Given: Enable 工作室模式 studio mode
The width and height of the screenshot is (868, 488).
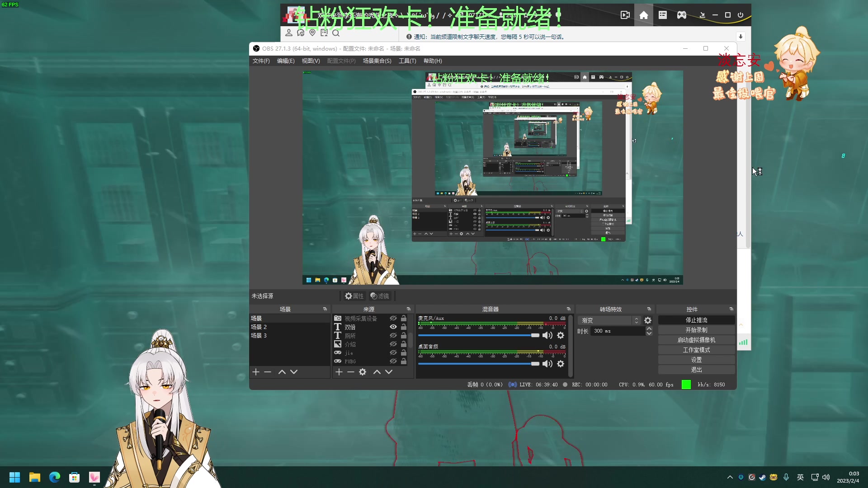Looking at the screenshot, I should pos(696,350).
